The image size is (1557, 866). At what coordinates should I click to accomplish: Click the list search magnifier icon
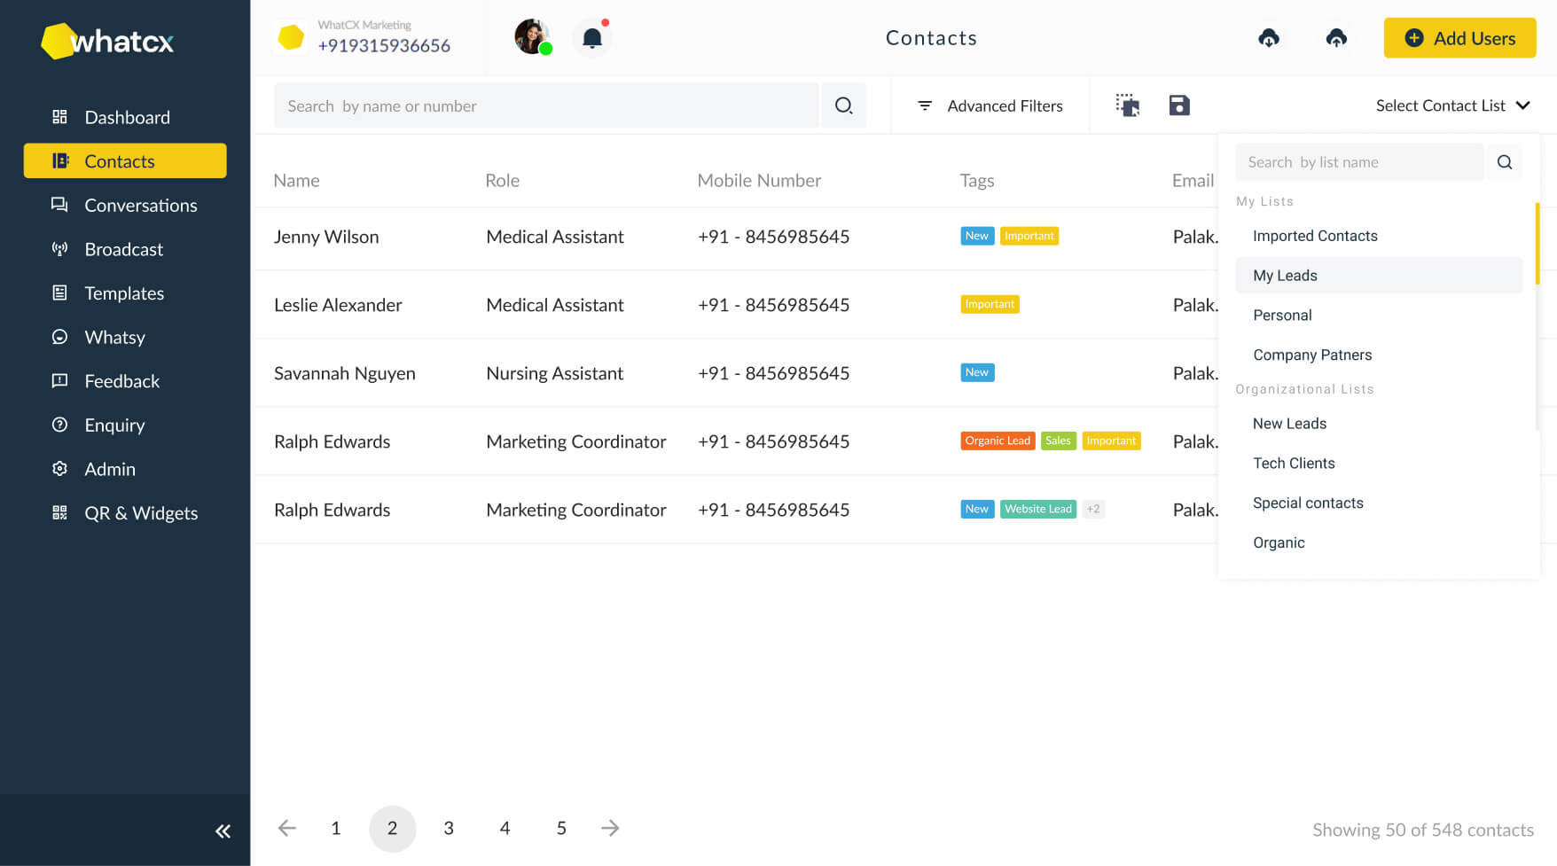click(1505, 162)
